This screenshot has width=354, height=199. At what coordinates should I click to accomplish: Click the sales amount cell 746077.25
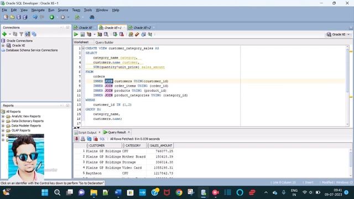click(164, 151)
